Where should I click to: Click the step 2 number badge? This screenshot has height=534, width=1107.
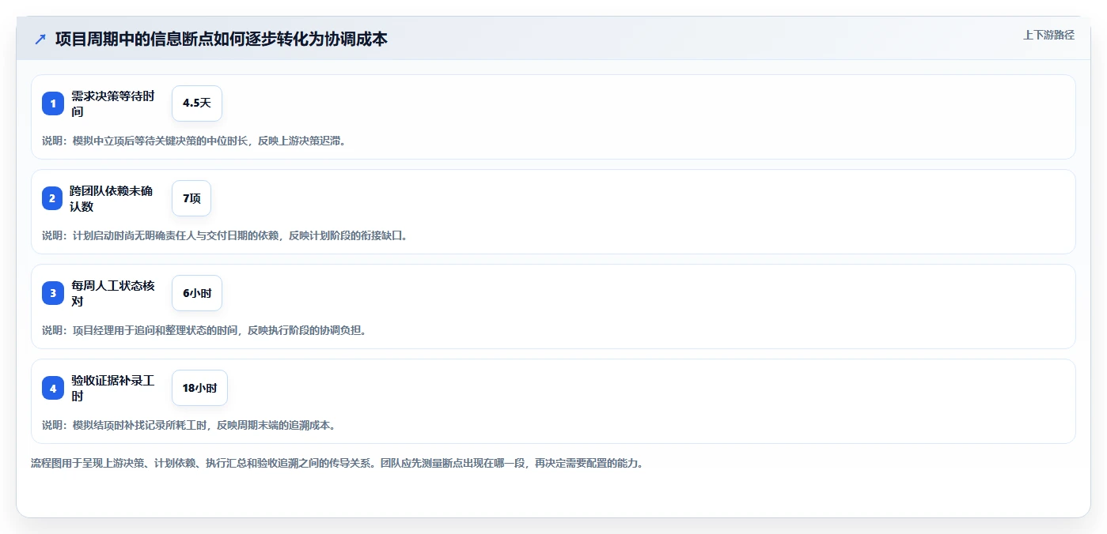53,198
